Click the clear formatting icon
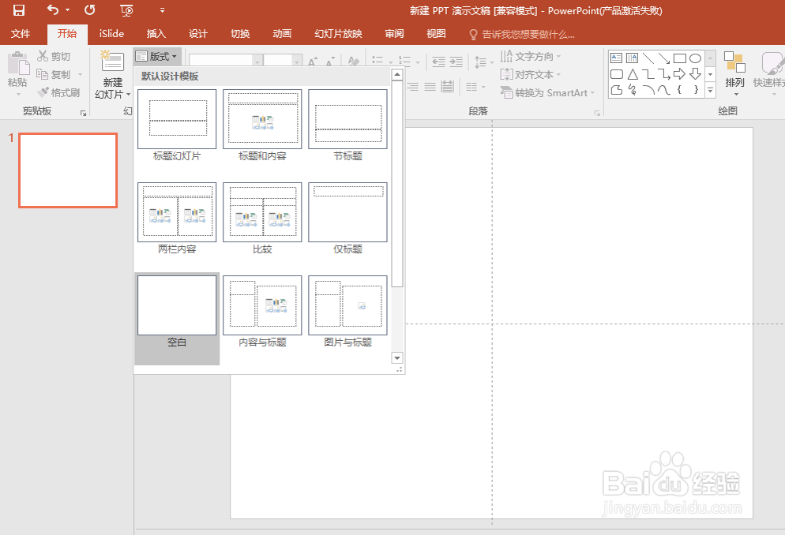Screen dimensions: 785x535 tap(354, 62)
